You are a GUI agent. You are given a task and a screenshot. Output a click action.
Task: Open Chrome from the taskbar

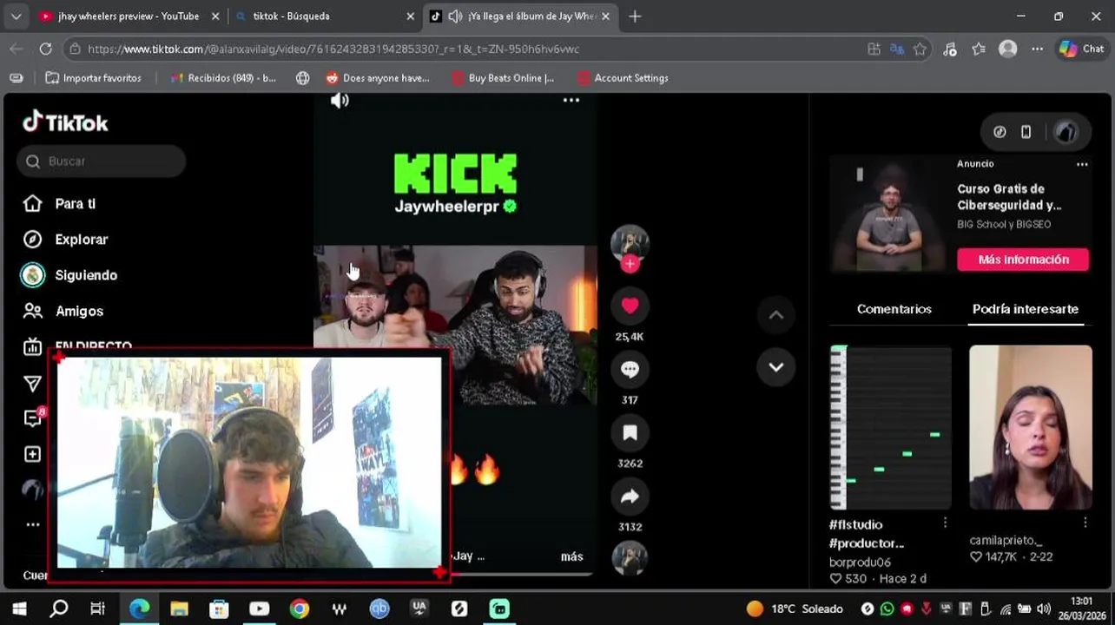(299, 609)
